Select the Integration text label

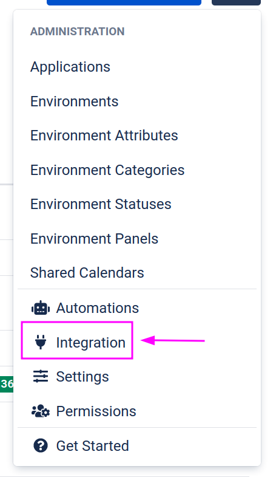(x=91, y=343)
